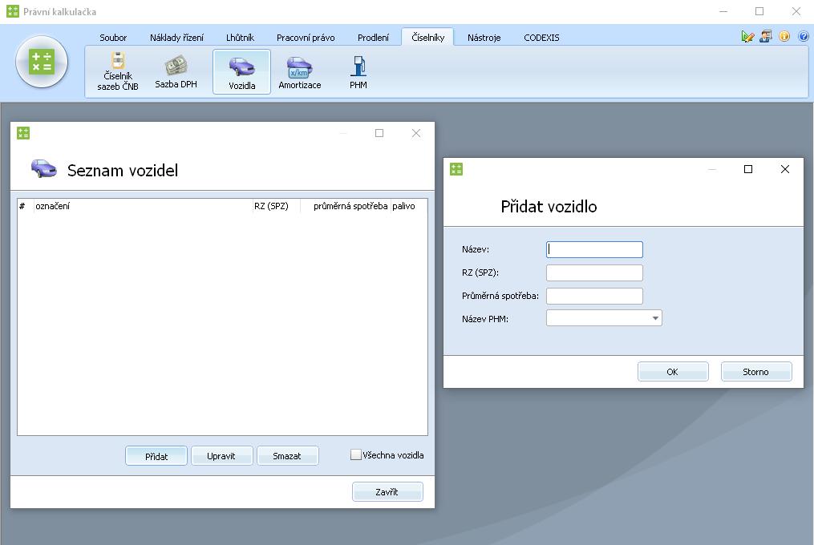This screenshot has width=814, height=545.
Task: Close the Seznam vozidel window
Action: pos(416,133)
